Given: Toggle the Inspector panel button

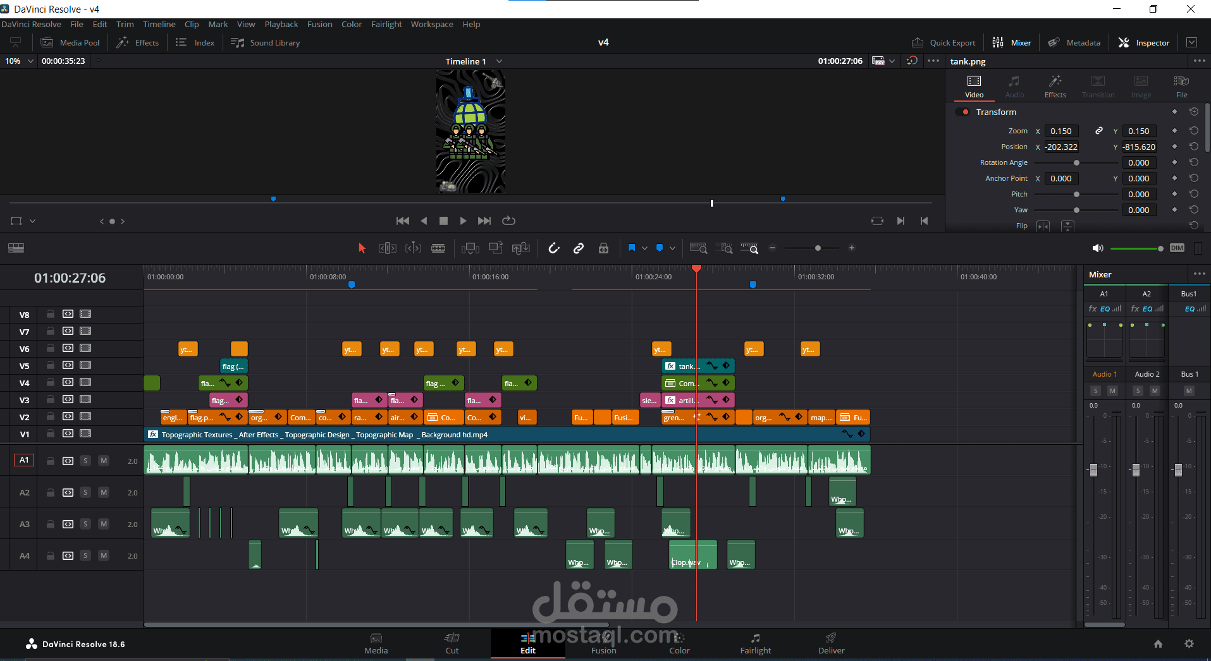Looking at the screenshot, I should (x=1144, y=42).
